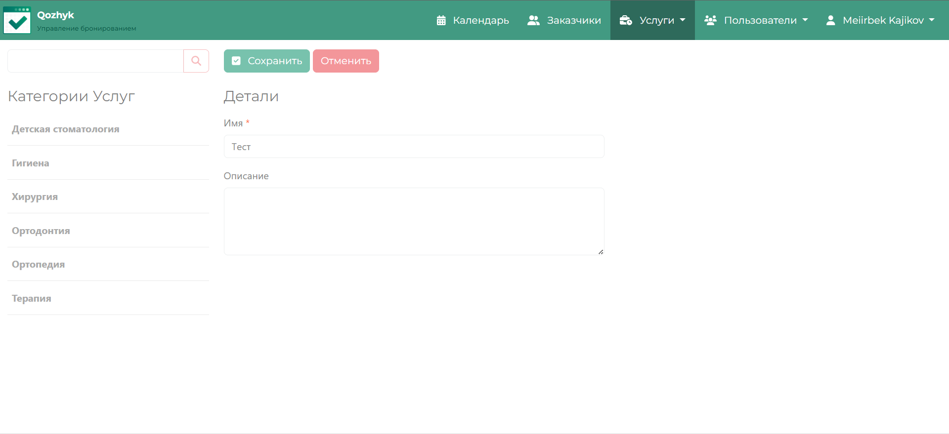Expand the Пользователи dropdown arrow

(x=805, y=20)
